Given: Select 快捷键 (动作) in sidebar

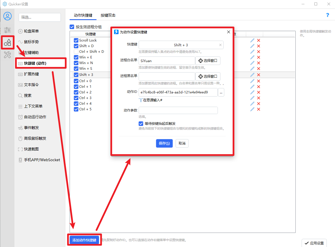Looking at the screenshot, I should tap(40, 63).
